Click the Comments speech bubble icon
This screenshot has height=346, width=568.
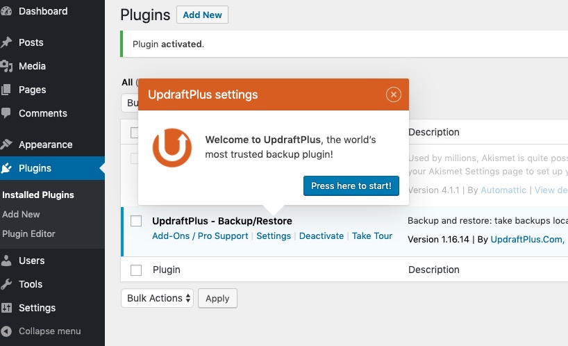tap(6, 113)
